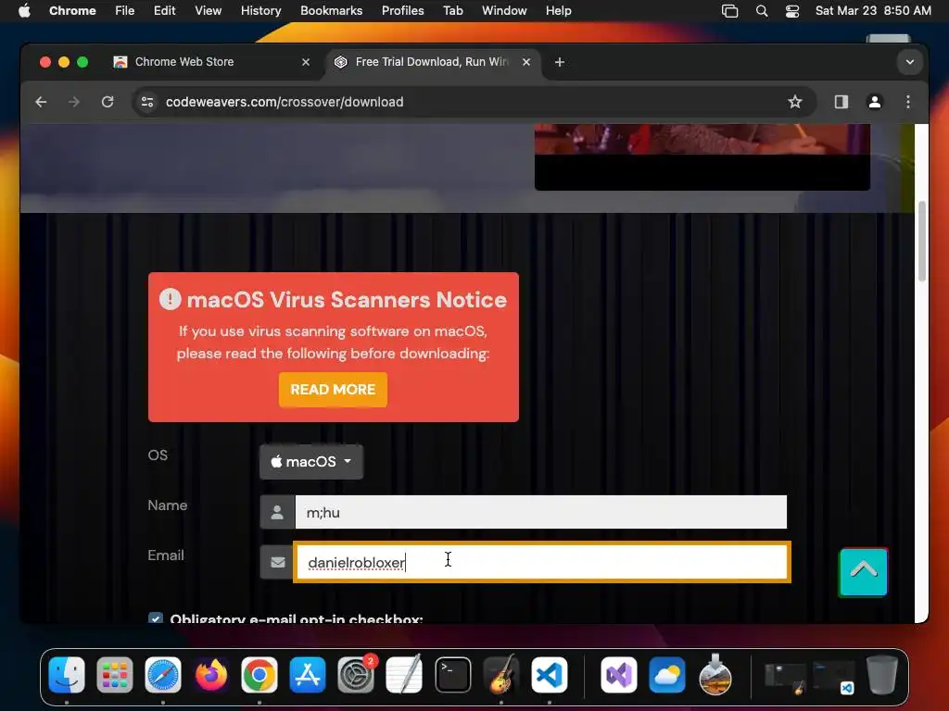Screen dimensions: 949x711
Task: Open Chrome profile avatar icon
Action: coord(875,102)
